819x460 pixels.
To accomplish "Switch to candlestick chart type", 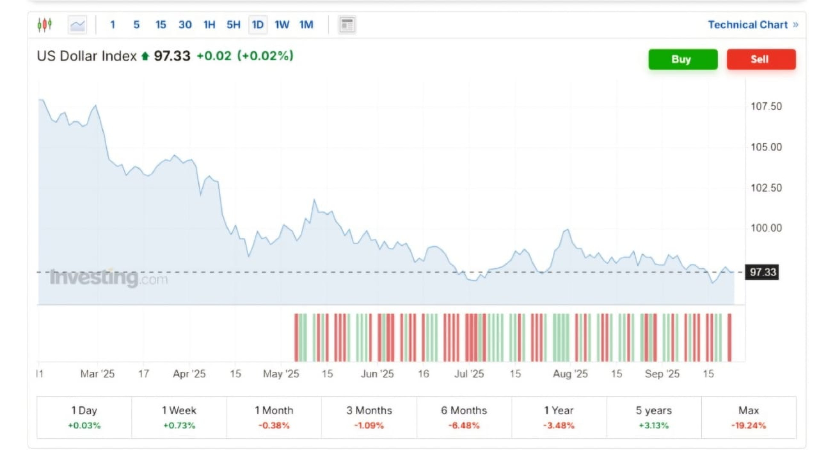I will (x=44, y=25).
